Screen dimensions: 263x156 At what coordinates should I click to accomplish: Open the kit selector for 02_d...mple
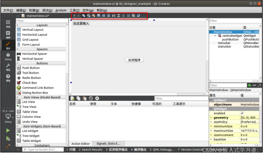pos(8,115)
